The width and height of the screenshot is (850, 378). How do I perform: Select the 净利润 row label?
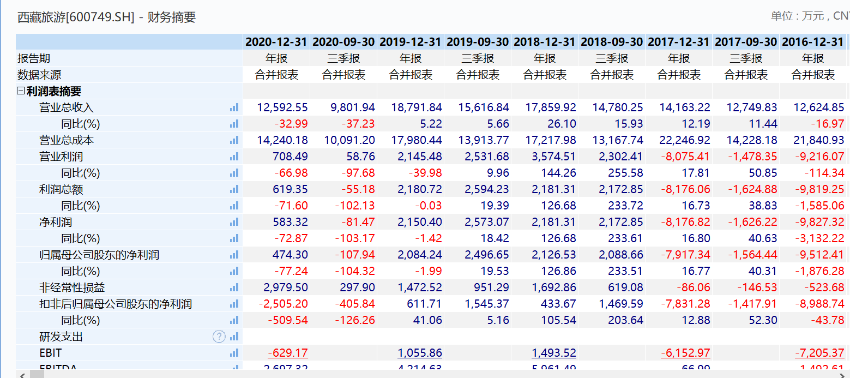point(56,222)
